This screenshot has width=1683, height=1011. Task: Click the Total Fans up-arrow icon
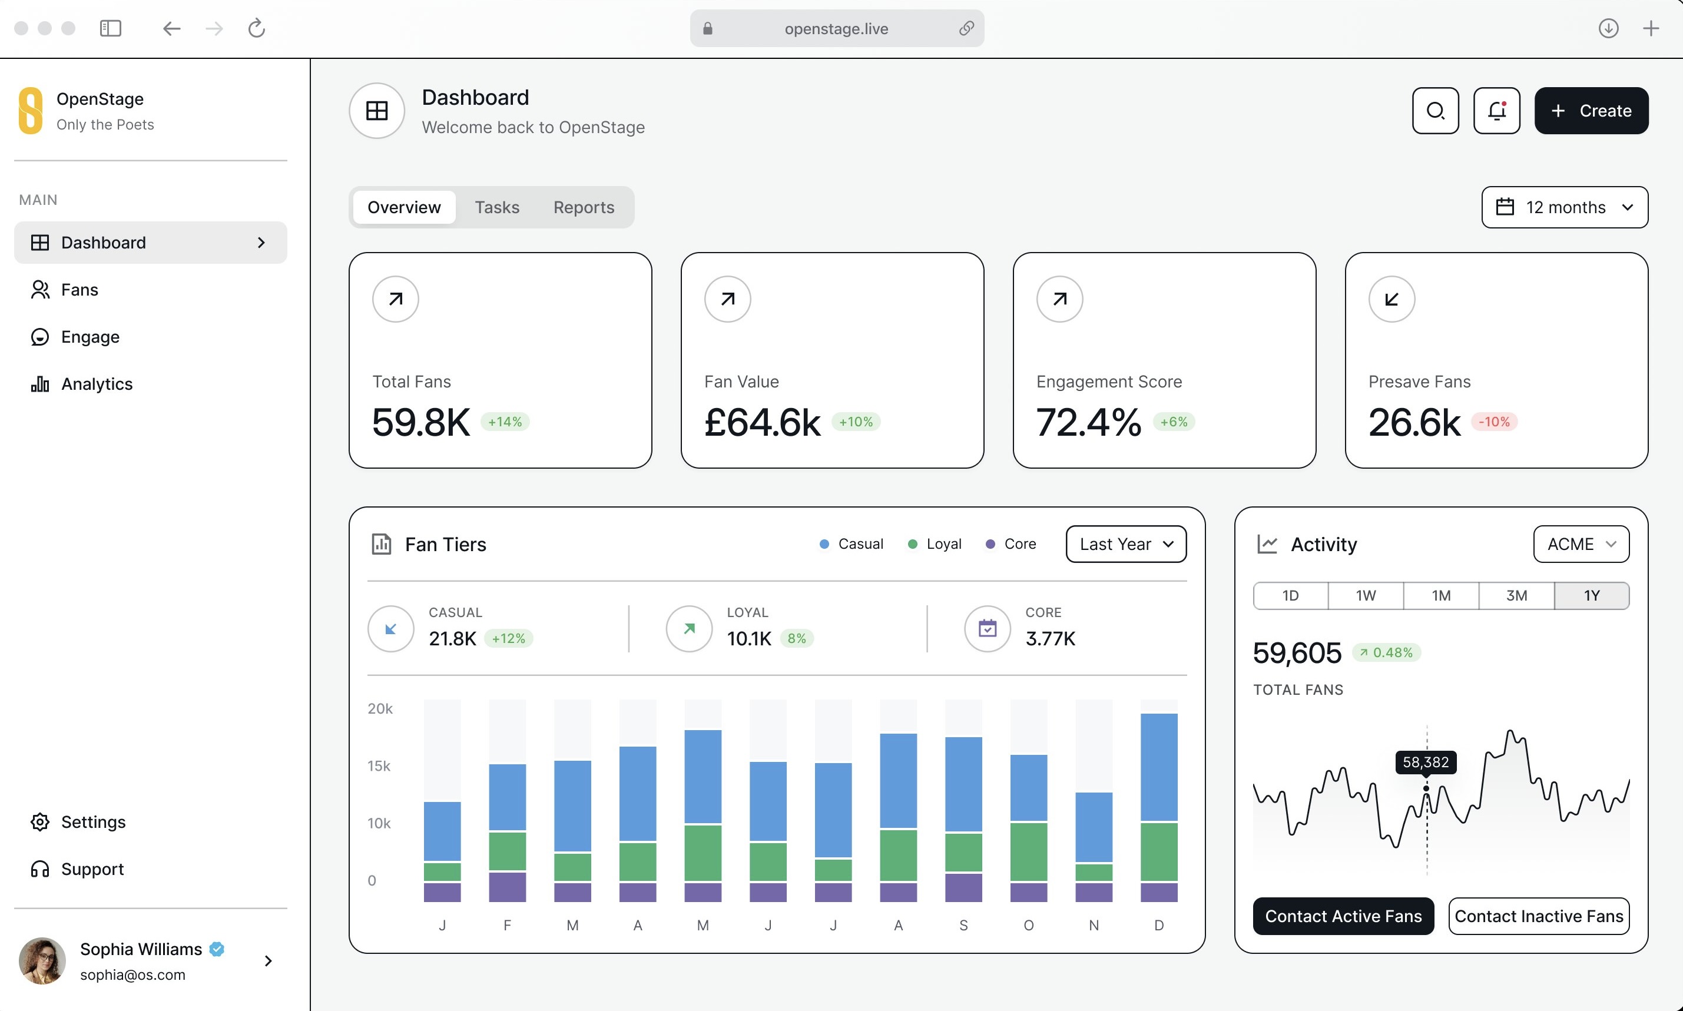point(395,299)
